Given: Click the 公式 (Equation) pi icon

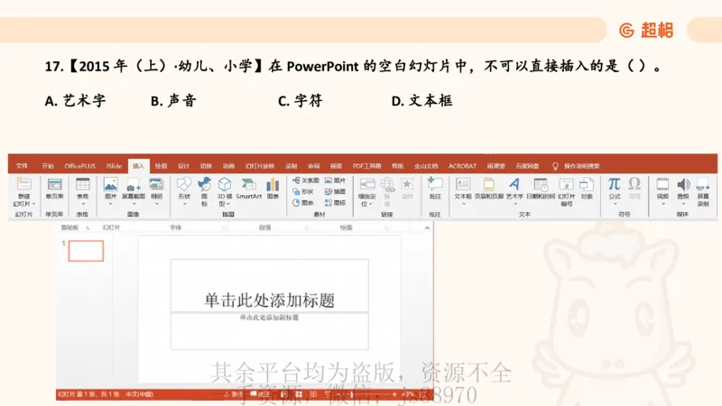Looking at the screenshot, I should click(615, 184).
